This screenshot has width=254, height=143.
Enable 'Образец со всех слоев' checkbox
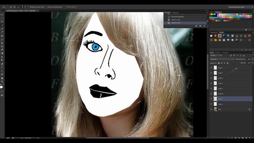click(28, 7)
